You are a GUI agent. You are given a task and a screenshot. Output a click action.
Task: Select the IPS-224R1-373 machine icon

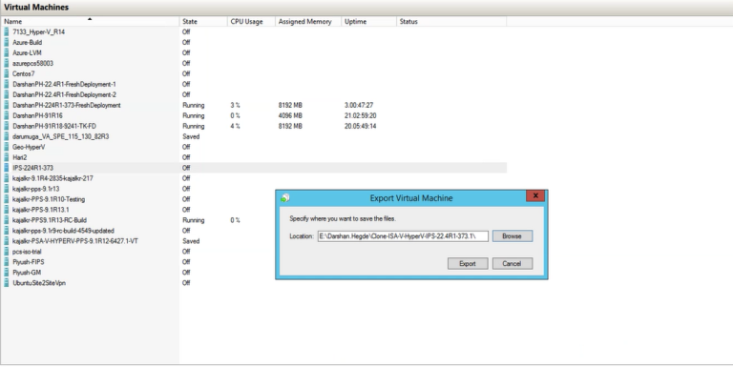(6, 168)
